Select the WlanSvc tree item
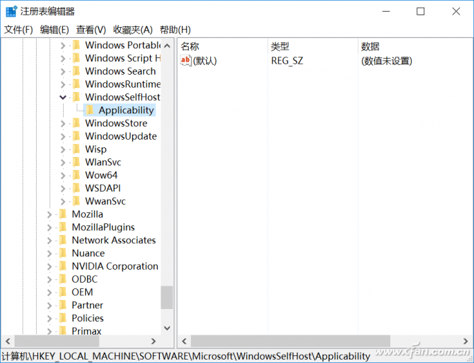Screen dimensions: 474x363 pos(103,162)
